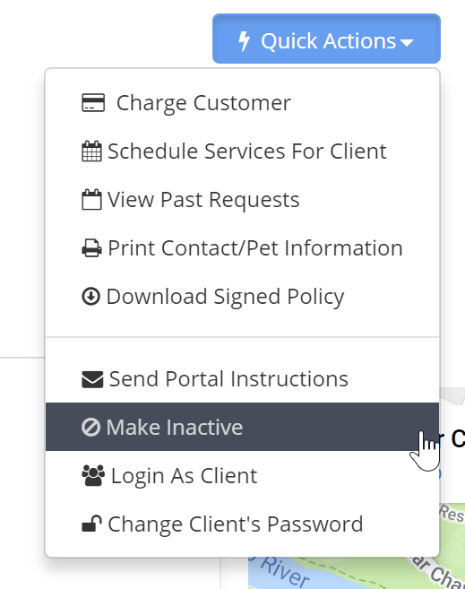Click the download arrow icon for Signed Policy
Viewport: 465px width, 589px height.
pos(90,297)
